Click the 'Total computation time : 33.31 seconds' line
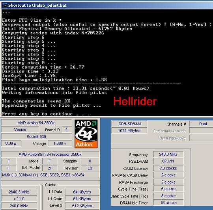Image resolution: width=213 pixels, height=210 pixels. [x=76, y=88]
